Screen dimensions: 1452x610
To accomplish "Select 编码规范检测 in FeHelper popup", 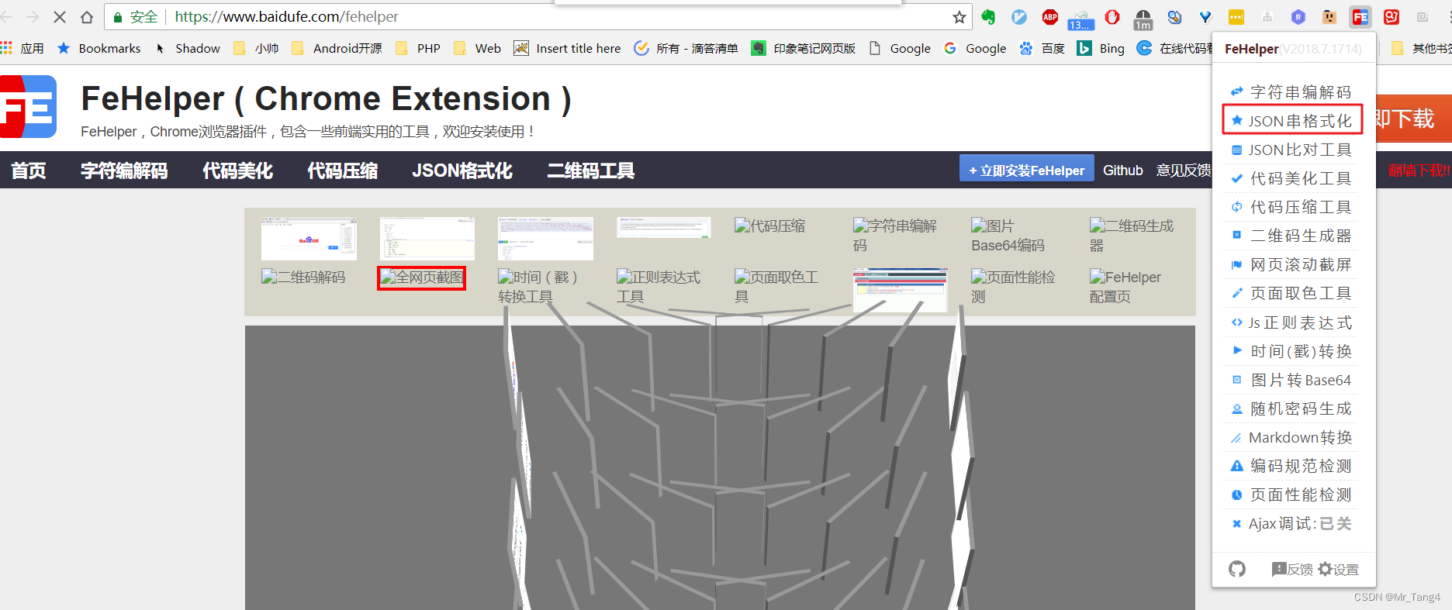I will 1291,466.
